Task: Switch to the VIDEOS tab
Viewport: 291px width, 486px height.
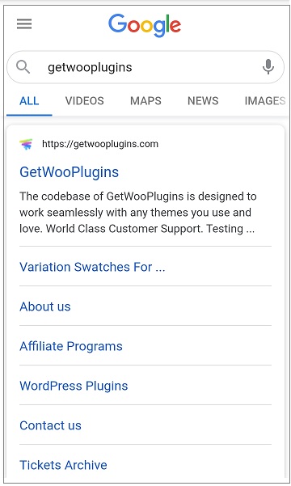Action: coord(85,101)
